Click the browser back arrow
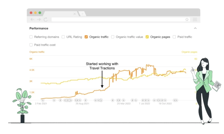 coord(32,20)
